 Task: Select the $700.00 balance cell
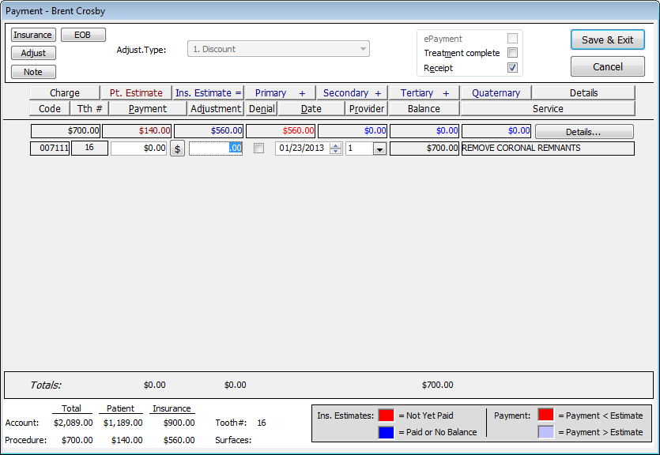tap(424, 148)
